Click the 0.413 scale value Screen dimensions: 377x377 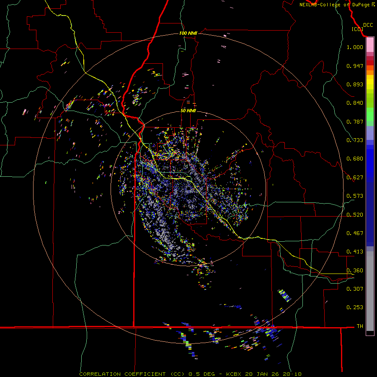click(355, 252)
